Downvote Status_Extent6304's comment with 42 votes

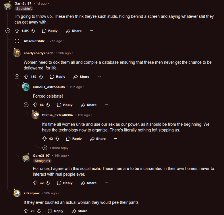[x=57, y=139]
